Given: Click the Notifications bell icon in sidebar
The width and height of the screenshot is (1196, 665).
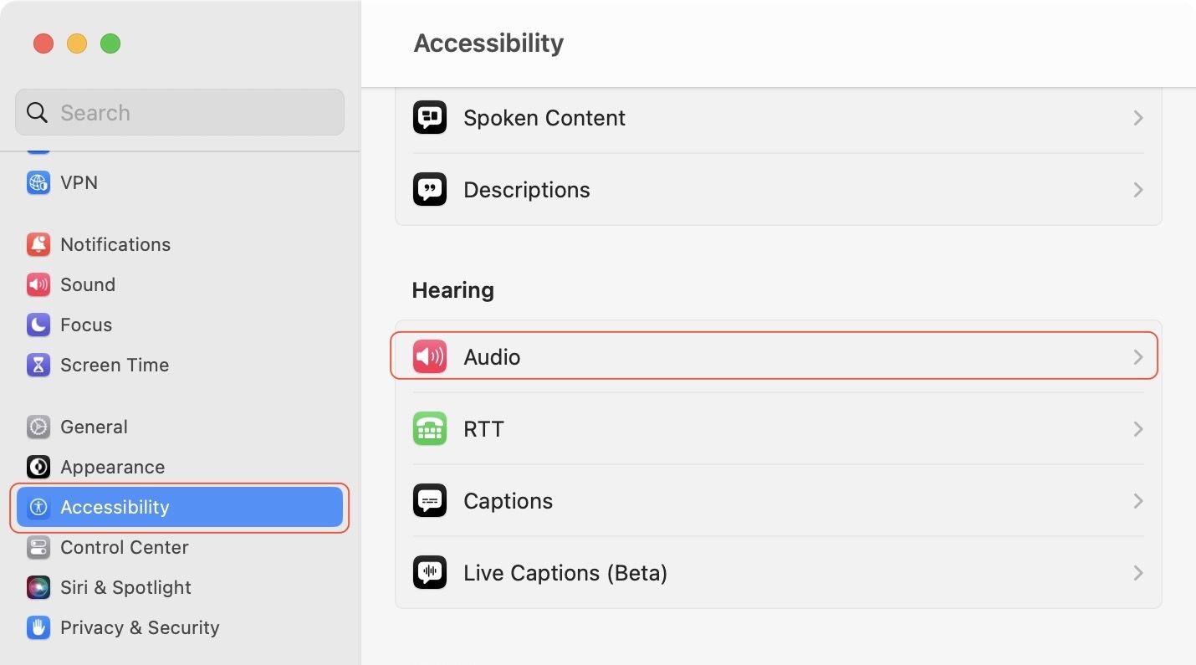Looking at the screenshot, I should pos(38,244).
